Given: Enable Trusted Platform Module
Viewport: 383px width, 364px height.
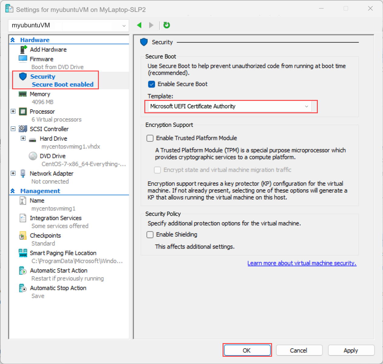Looking at the screenshot, I should click(x=150, y=138).
